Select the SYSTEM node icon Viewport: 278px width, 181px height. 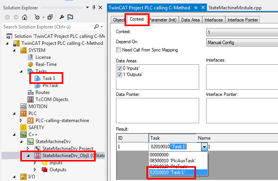tap(23, 50)
